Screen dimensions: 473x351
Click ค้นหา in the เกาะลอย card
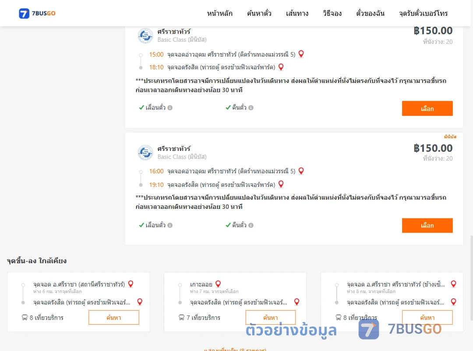click(x=271, y=318)
